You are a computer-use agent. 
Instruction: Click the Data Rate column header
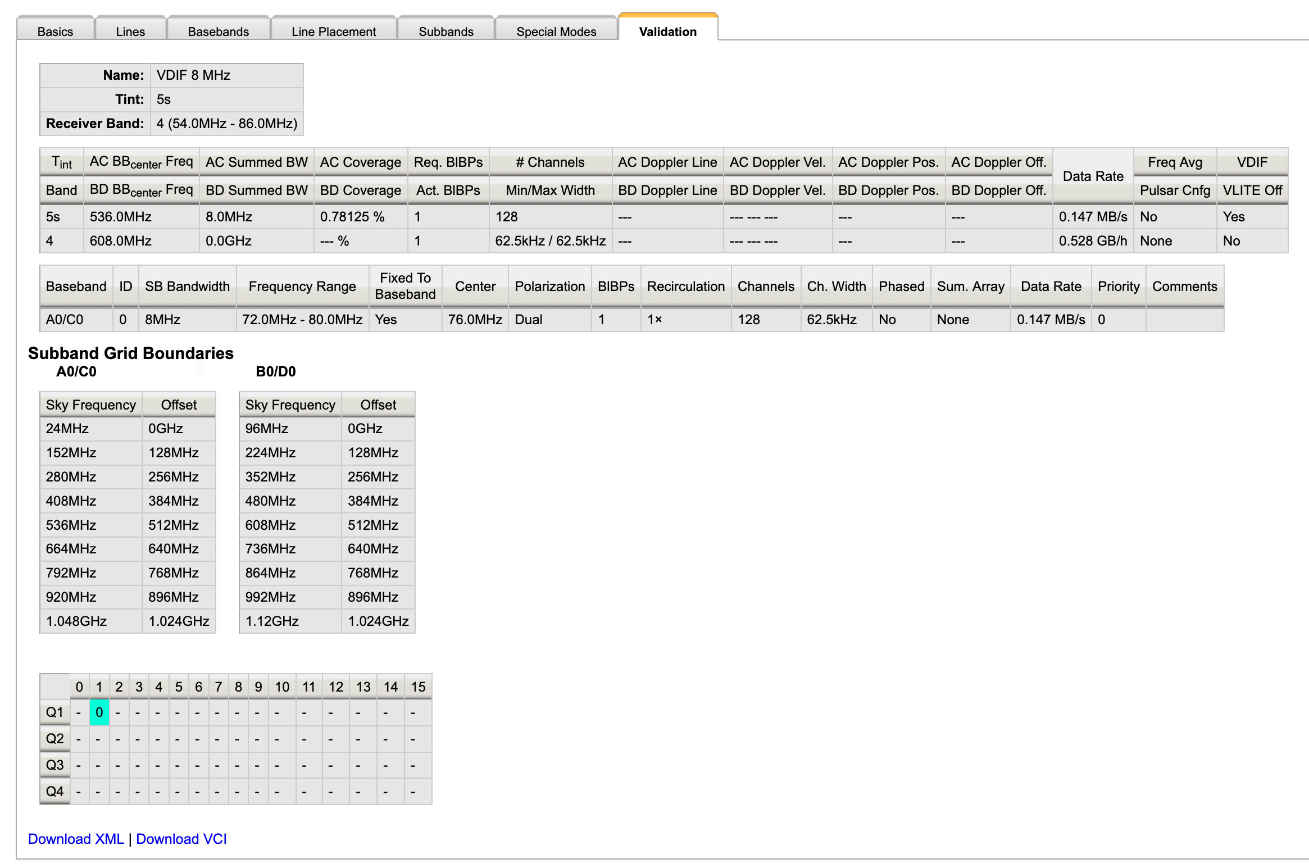1093,175
